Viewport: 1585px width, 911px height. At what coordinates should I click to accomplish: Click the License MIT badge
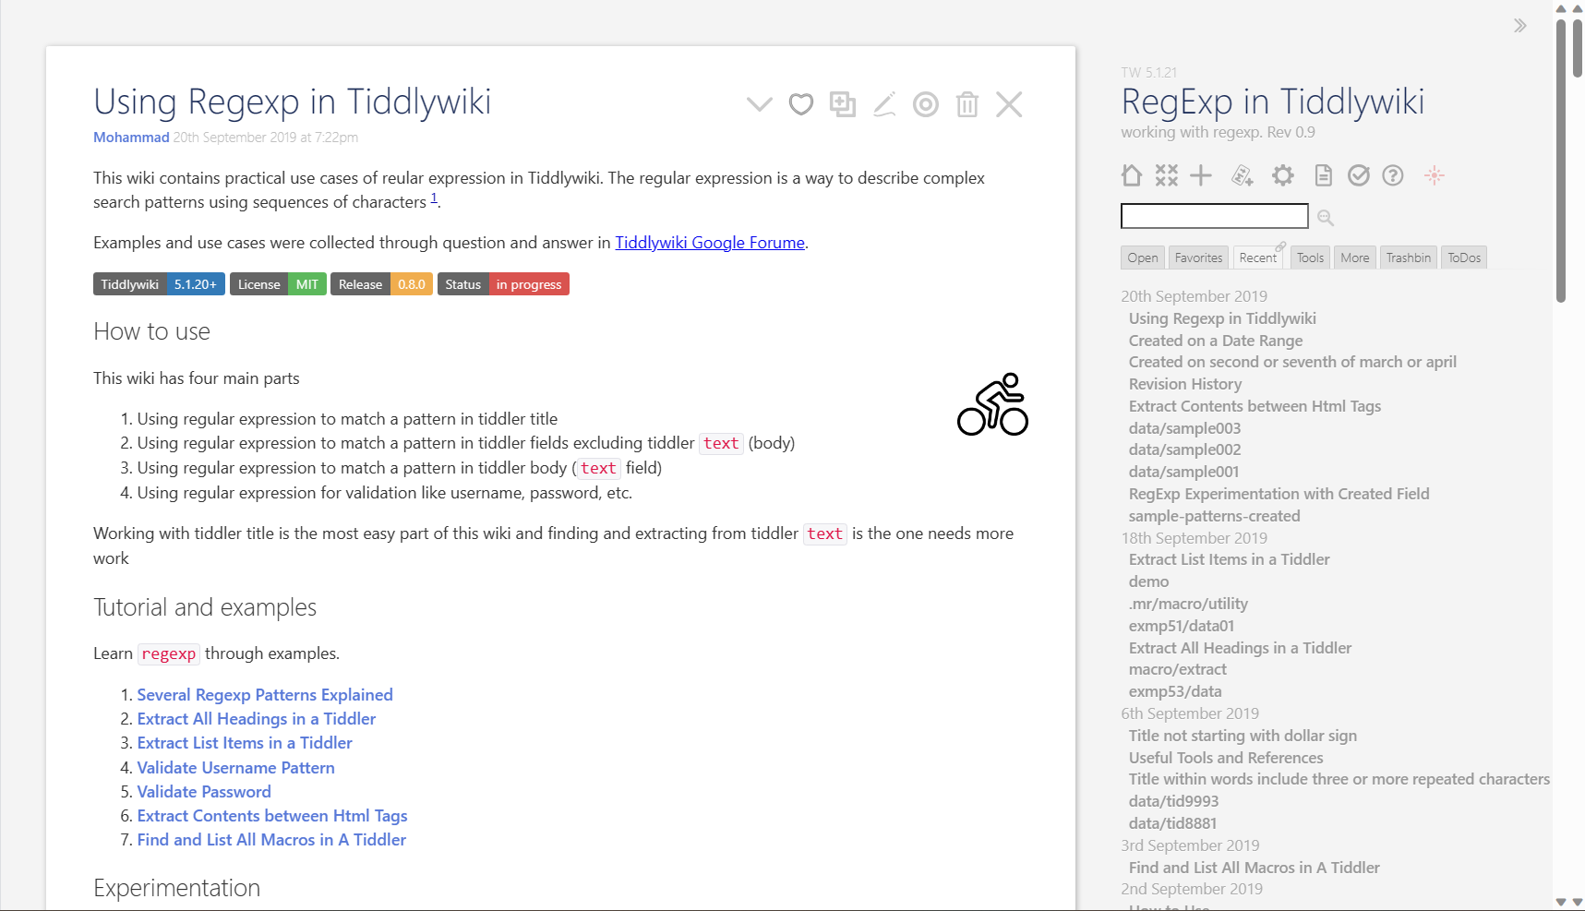278,284
